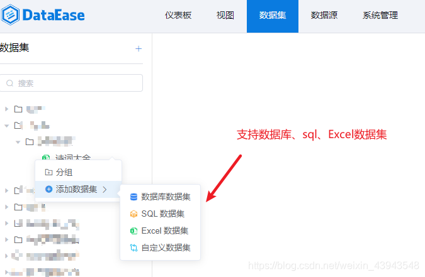Focus the 搜索 search field

pos(71,83)
